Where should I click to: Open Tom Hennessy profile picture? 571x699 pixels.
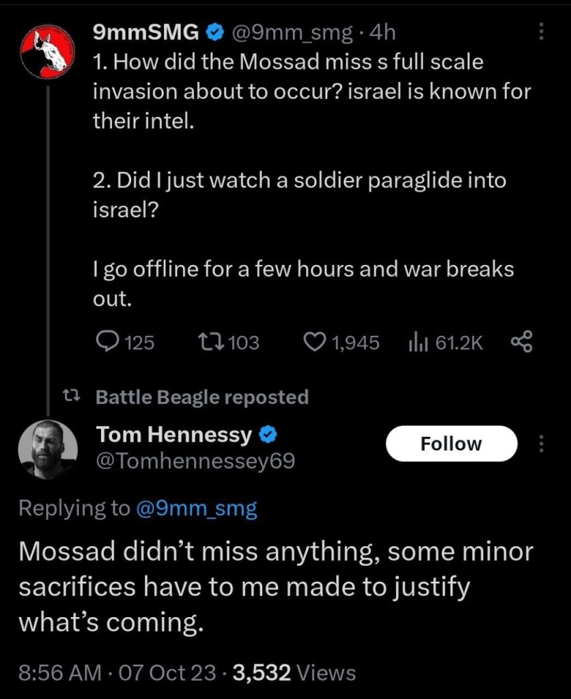(x=47, y=448)
